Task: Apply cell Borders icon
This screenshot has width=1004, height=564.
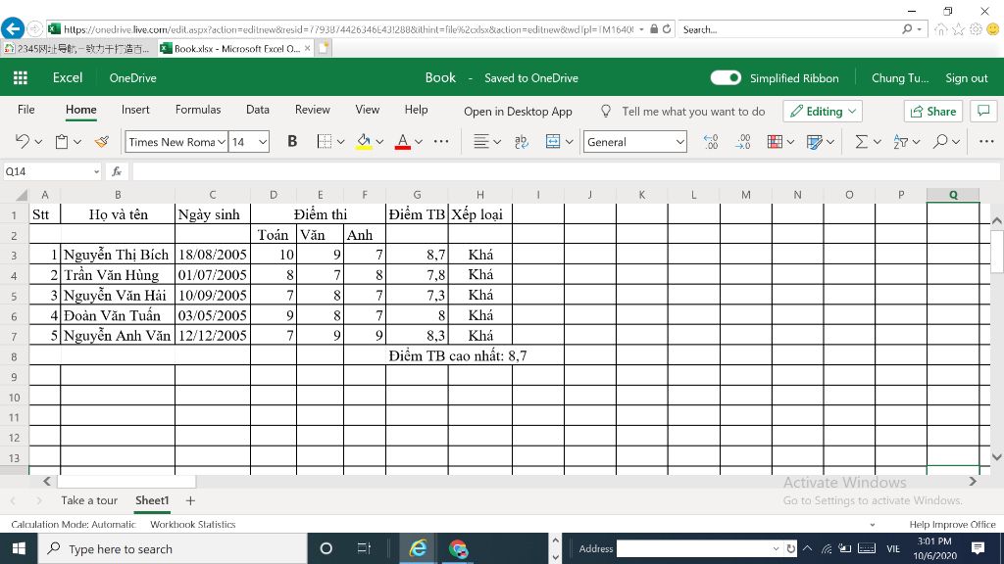Action: [x=325, y=141]
